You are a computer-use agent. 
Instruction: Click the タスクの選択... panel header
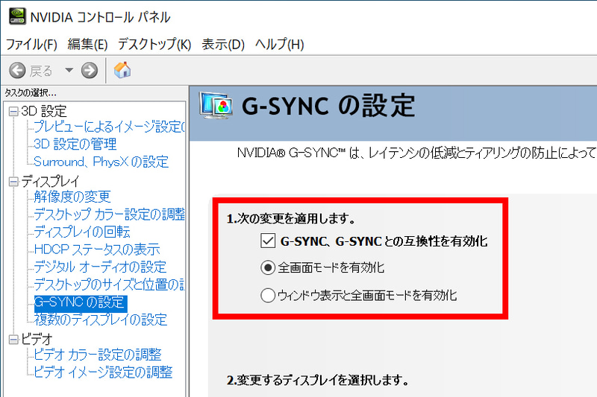(x=30, y=92)
